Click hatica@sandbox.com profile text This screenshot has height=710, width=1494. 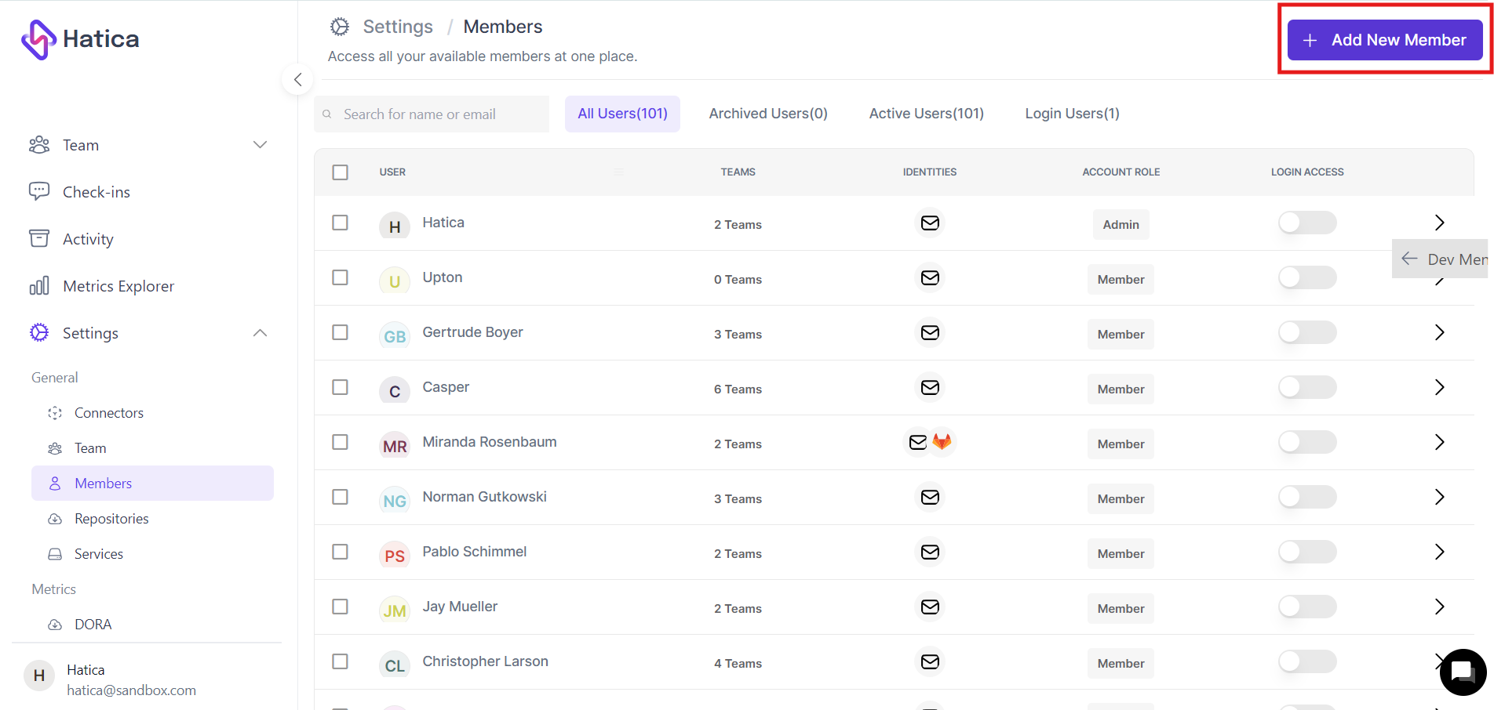[x=131, y=690]
